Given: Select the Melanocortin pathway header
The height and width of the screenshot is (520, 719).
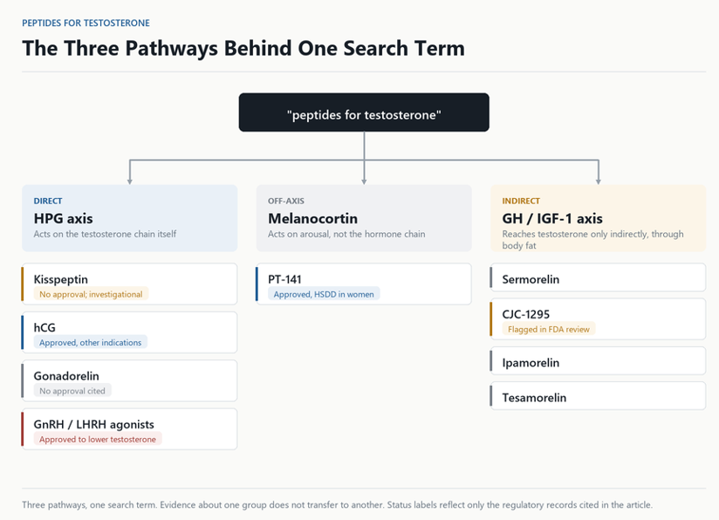Looking at the screenshot, I should [364, 218].
